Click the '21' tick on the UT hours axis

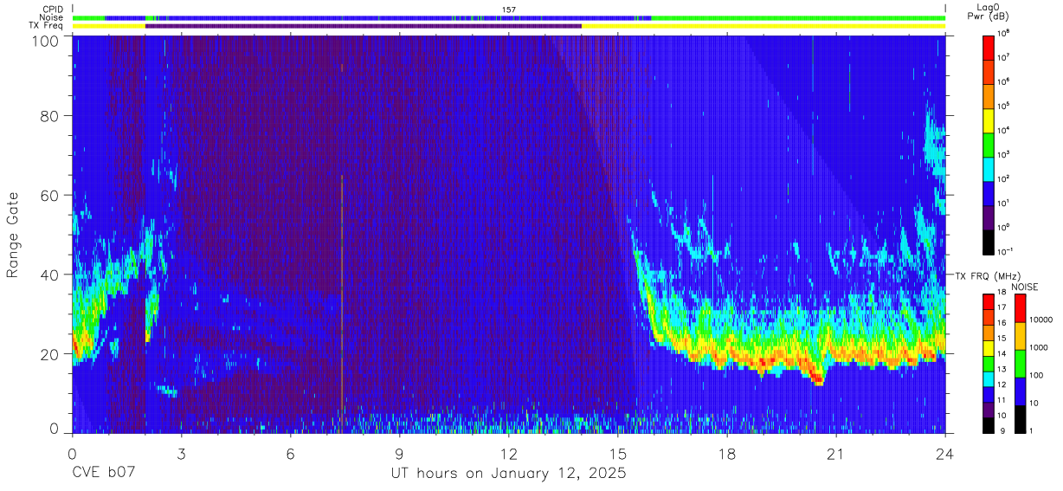pyautogui.click(x=836, y=454)
